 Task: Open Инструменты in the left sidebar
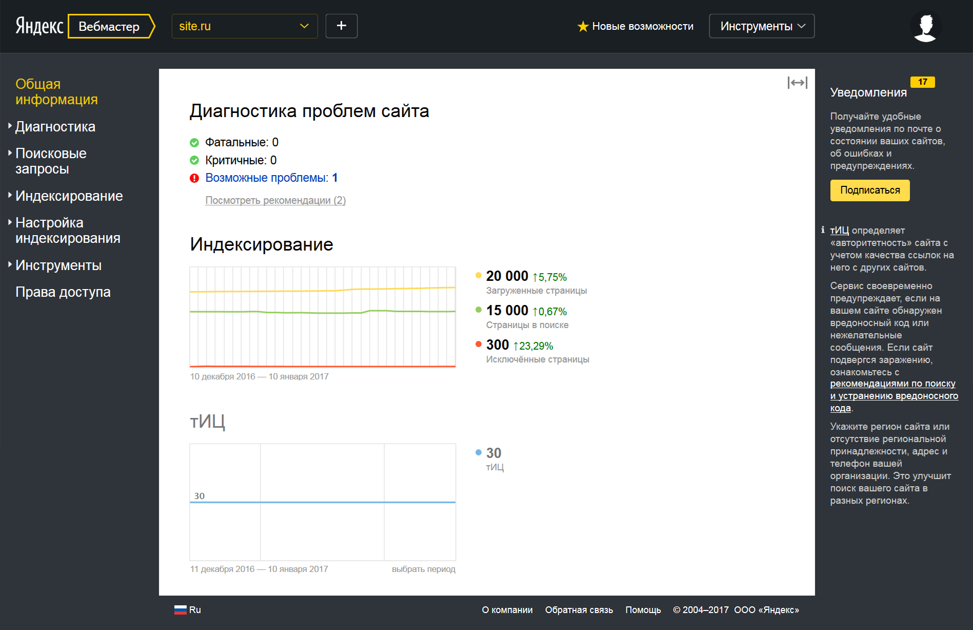[x=59, y=265]
